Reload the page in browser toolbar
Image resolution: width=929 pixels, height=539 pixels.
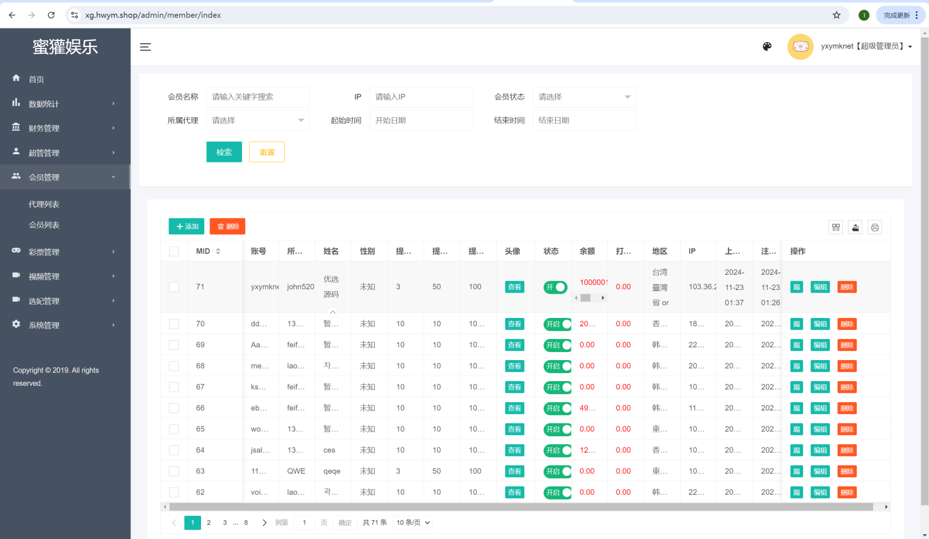(51, 15)
